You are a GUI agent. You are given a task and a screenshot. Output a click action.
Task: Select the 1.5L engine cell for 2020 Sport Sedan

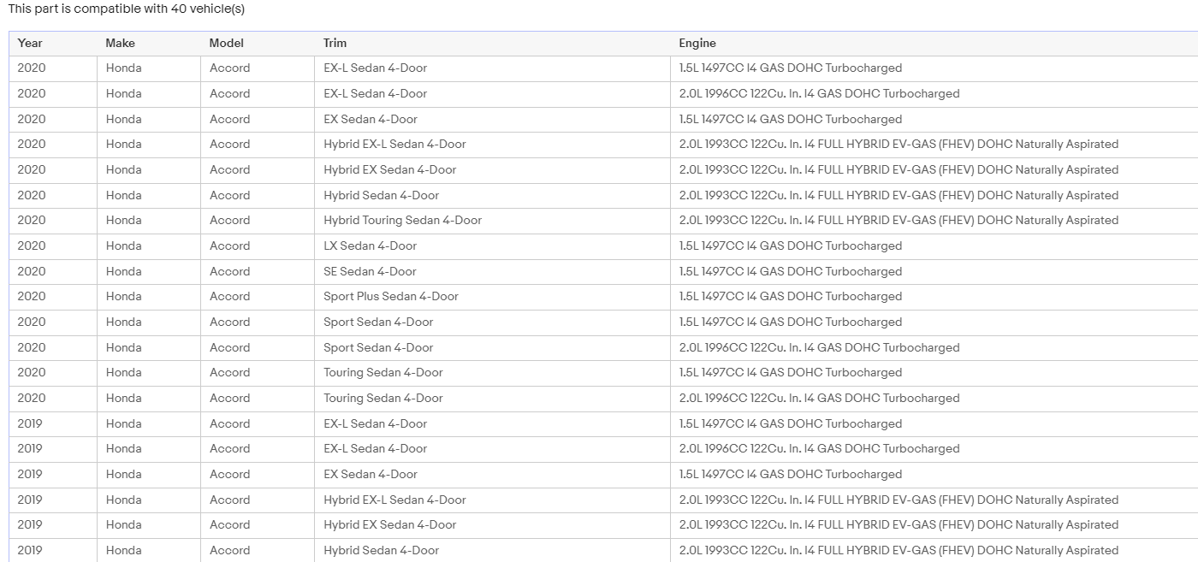click(x=934, y=322)
